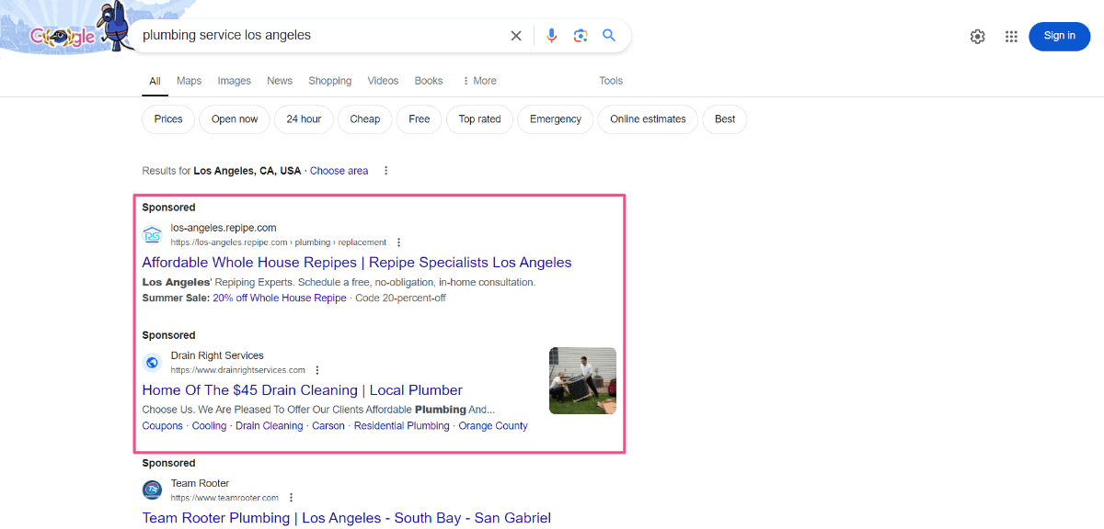
Task: Click the Repipe Specialists site favicon
Action: click(152, 235)
